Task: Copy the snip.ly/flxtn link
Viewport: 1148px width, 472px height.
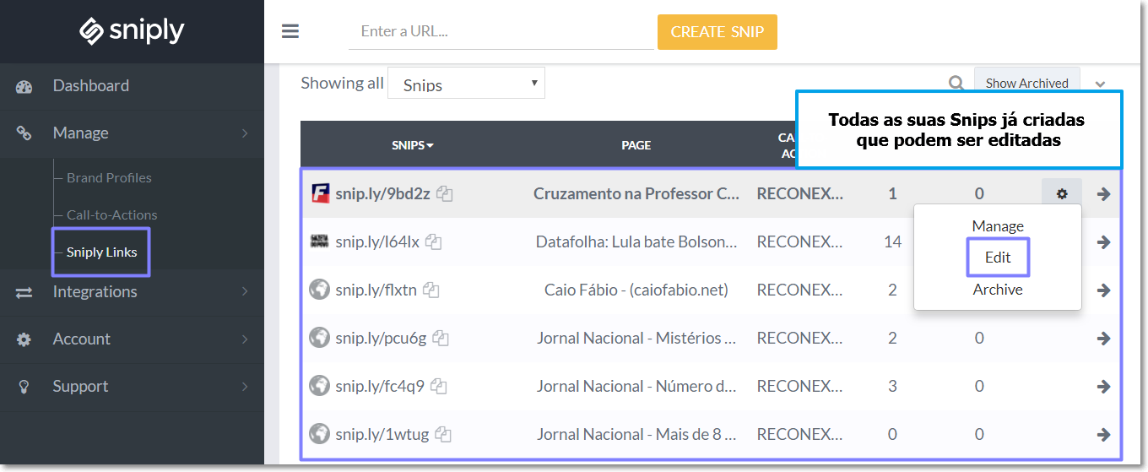Action: tap(431, 290)
